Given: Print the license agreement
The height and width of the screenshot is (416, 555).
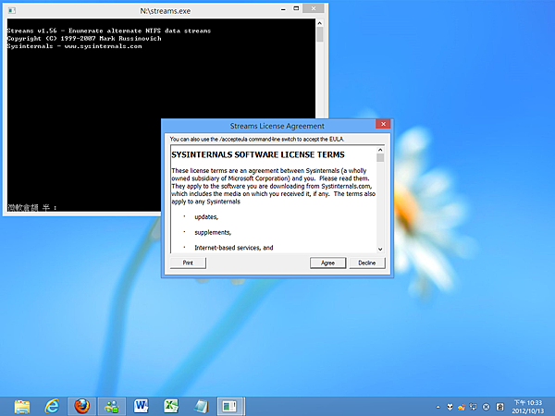Looking at the screenshot, I should click(188, 263).
